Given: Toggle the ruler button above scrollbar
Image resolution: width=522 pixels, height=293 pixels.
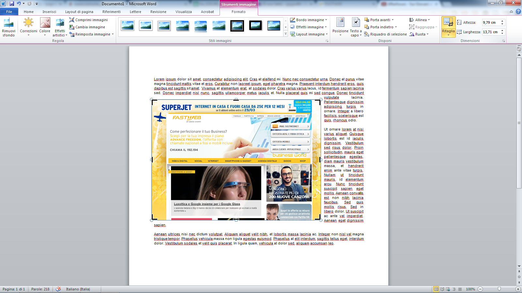Looking at the screenshot, I should (519, 49).
